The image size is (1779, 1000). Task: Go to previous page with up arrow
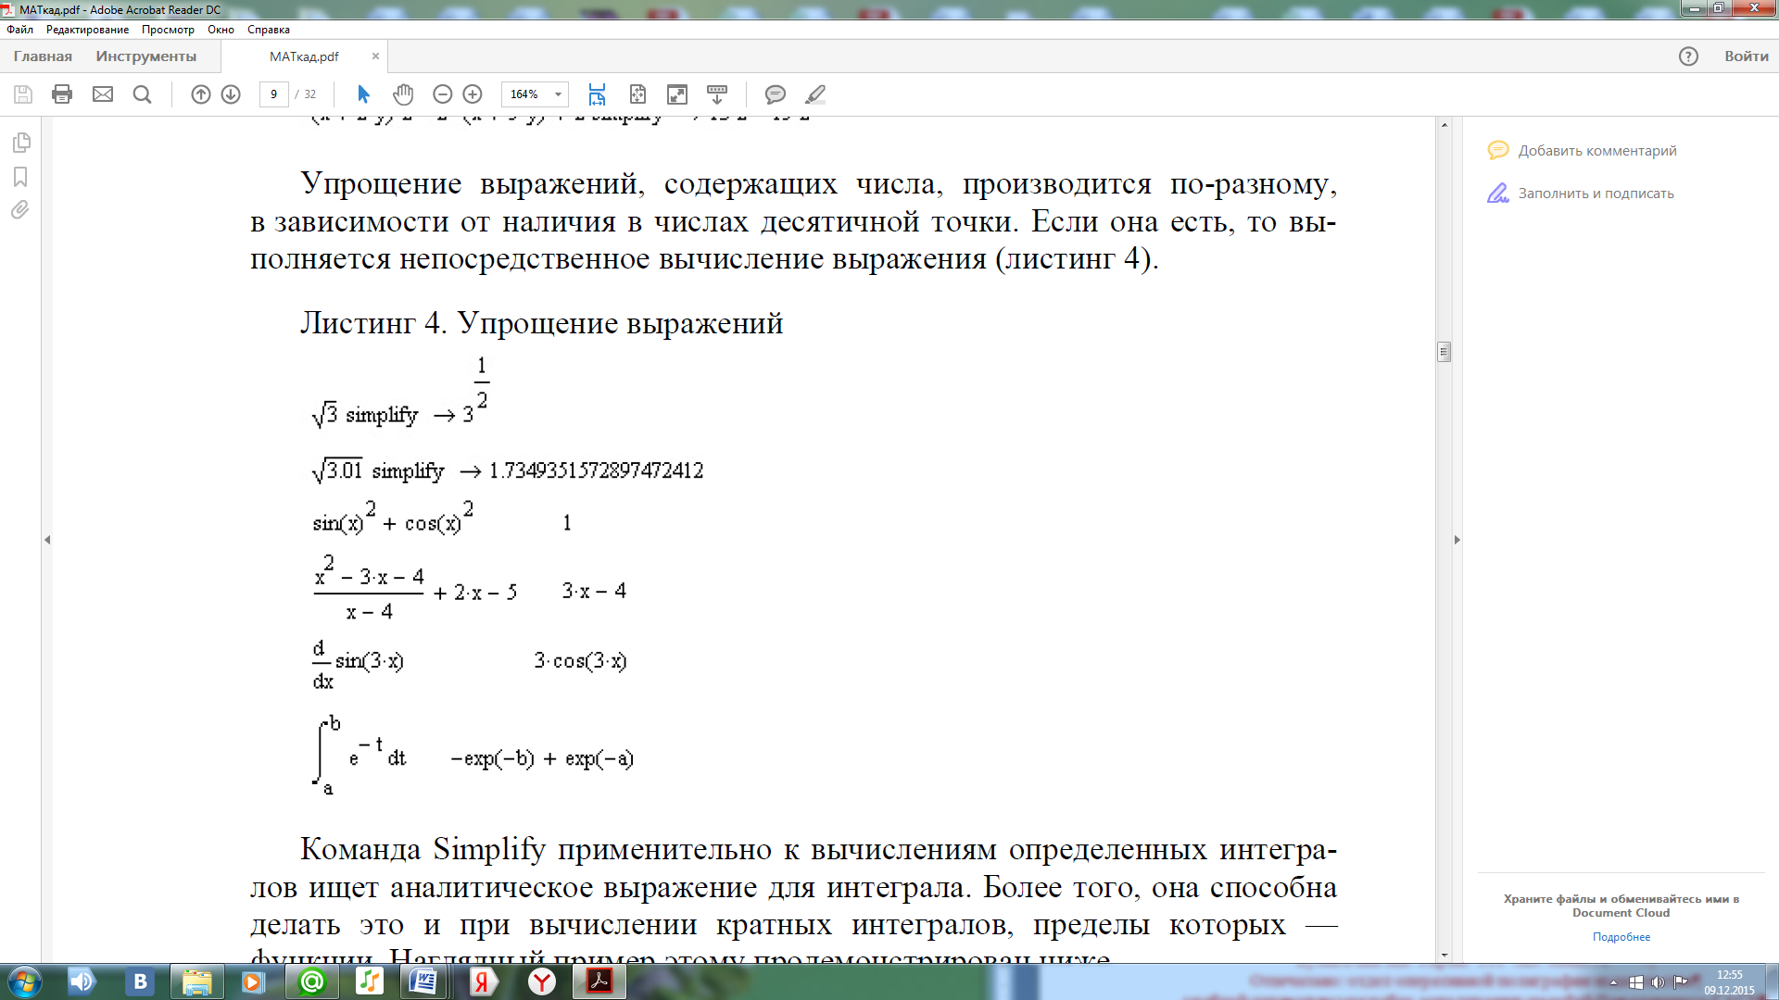point(201,94)
